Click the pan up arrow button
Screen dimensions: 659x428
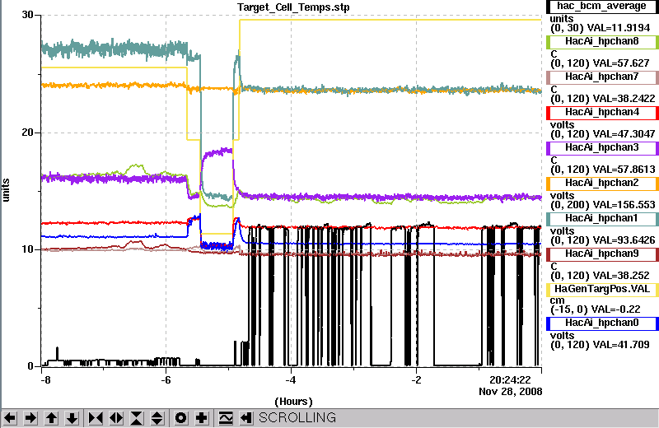click(51, 418)
